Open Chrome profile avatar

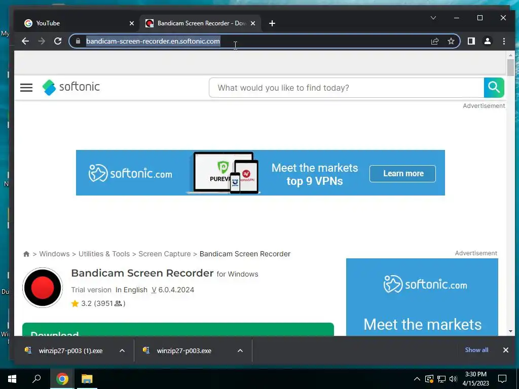tap(488, 41)
